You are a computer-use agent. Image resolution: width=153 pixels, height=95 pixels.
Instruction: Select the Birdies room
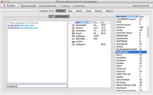(131, 47)
